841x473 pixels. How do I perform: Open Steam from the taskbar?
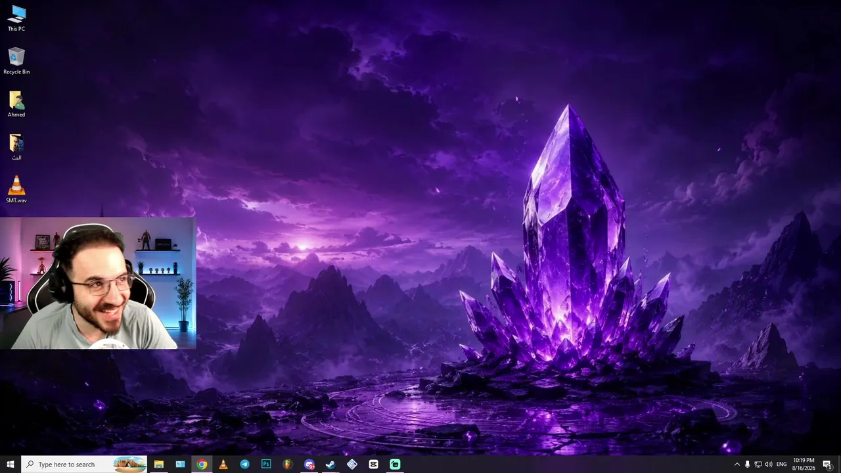point(330,464)
